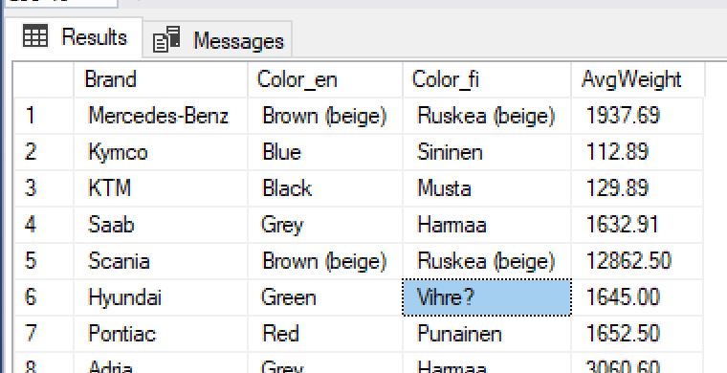
Task: Click the Results grid icon
Action: pyautogui.click(x=35, y=35)
